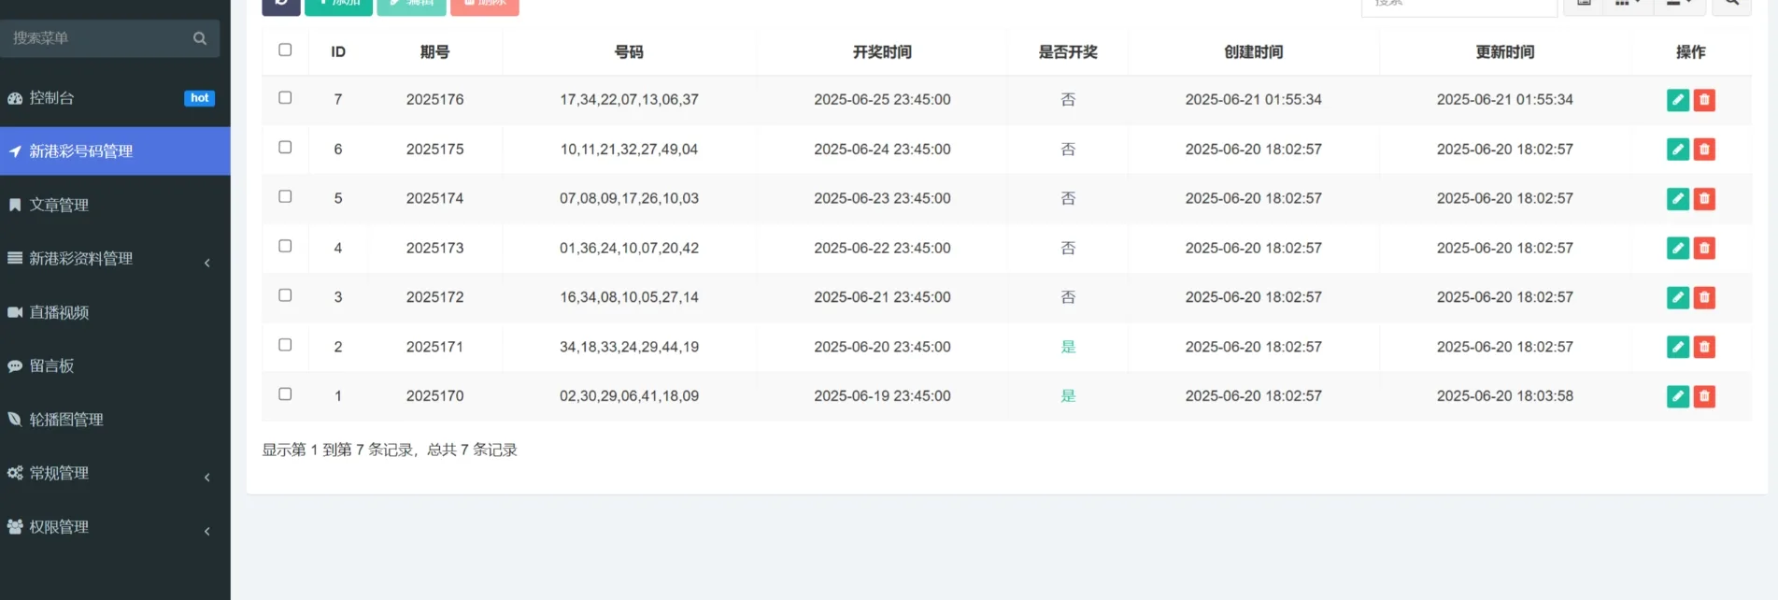Click the edit icon for period 2025170
Screen dimensions: 1778x600
[x=1677, y=396]
